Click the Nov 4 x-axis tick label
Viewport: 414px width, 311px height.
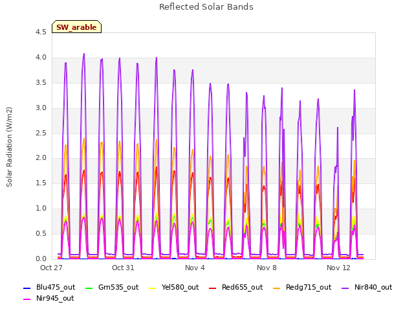click(195, 268)
